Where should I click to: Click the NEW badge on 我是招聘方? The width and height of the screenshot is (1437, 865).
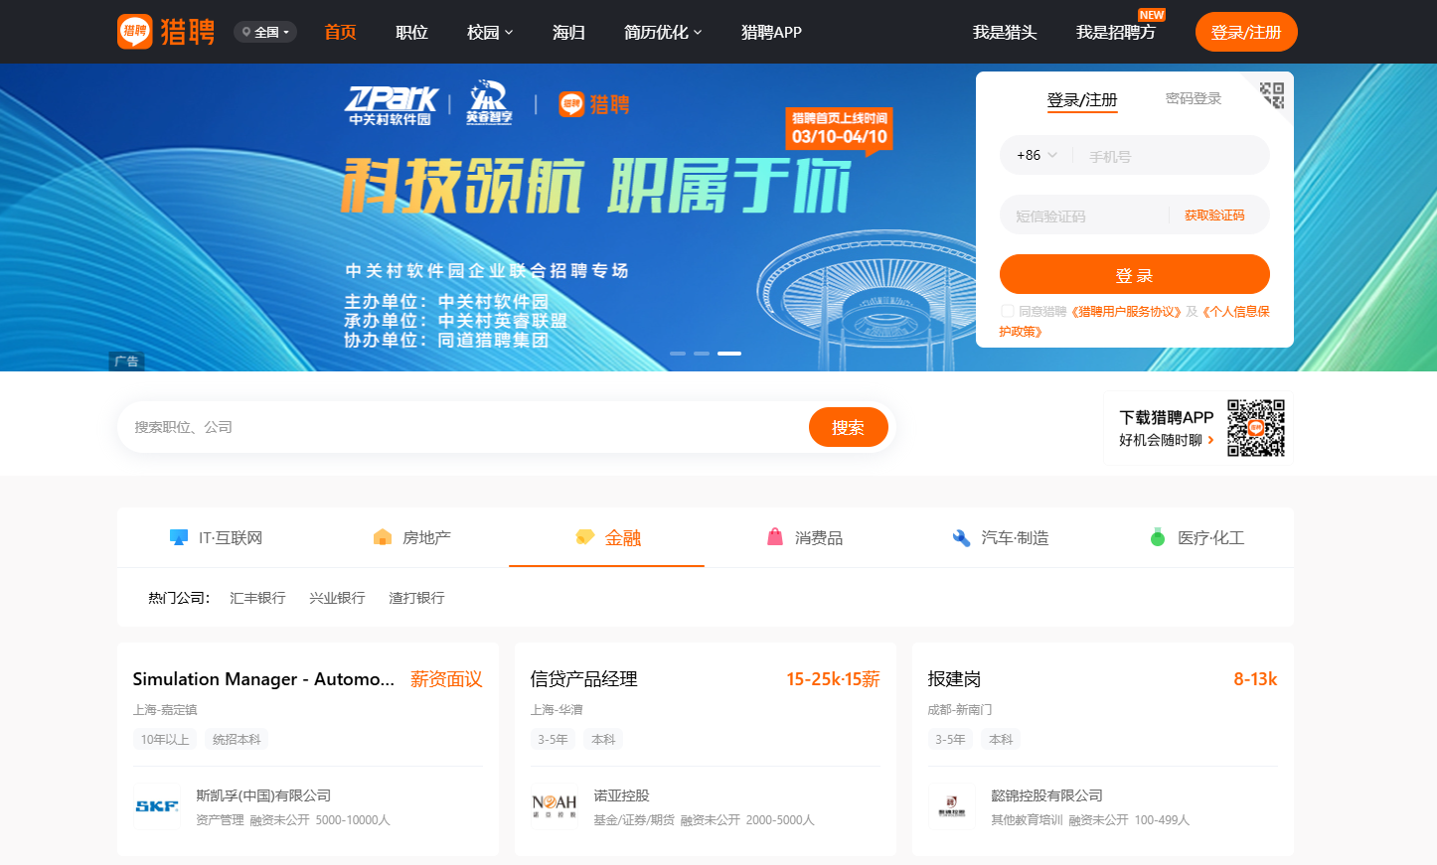1152,15
